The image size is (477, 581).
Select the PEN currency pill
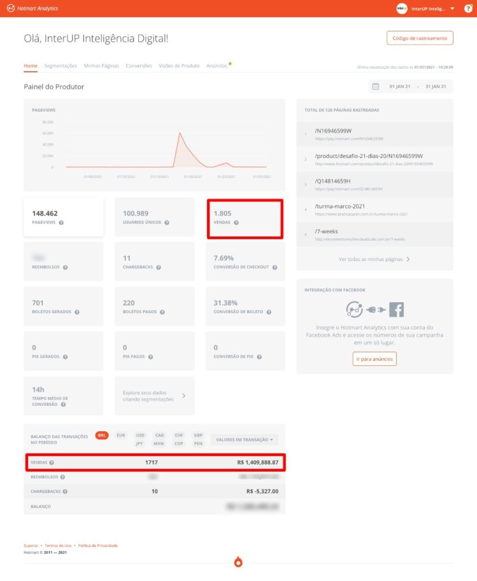[198, 444]
